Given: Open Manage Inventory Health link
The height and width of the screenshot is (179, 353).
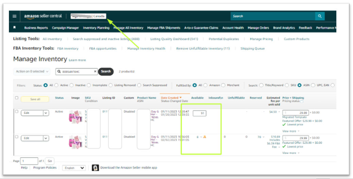Looking at the screenshot, I should [x=146, y=48].
